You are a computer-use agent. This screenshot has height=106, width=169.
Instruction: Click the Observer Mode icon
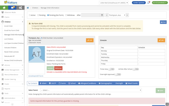(3, 12)
